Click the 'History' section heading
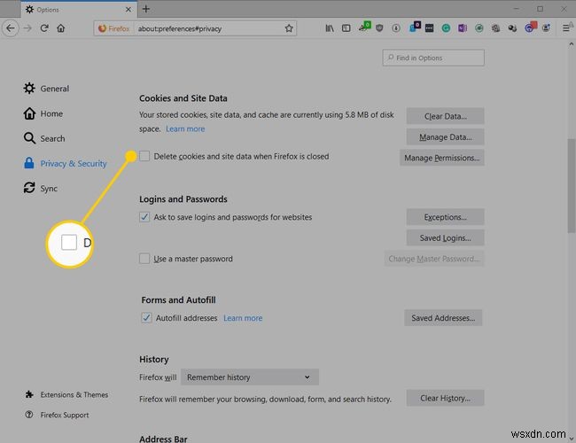 pyautogui.click(x=154, y=359)
